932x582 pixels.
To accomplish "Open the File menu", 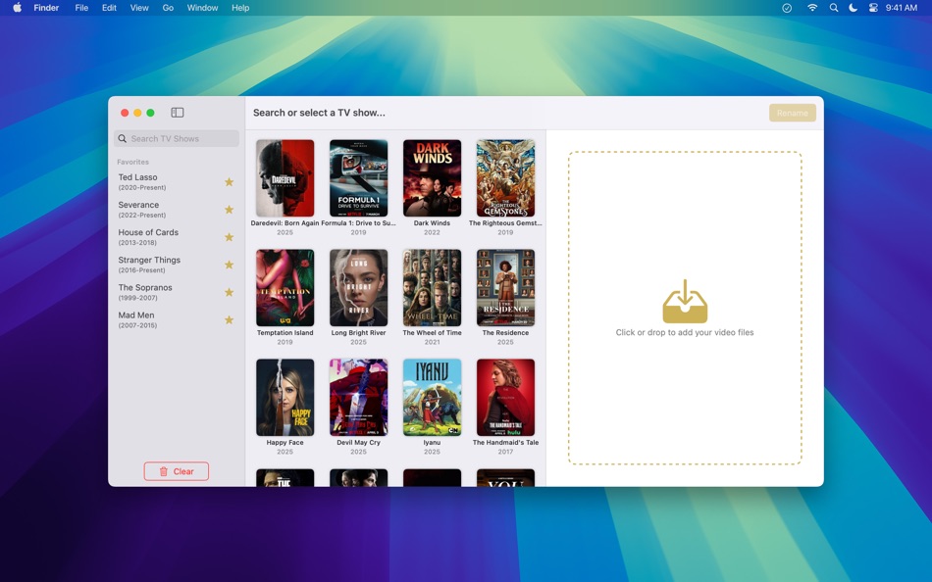I will (81, 8).
